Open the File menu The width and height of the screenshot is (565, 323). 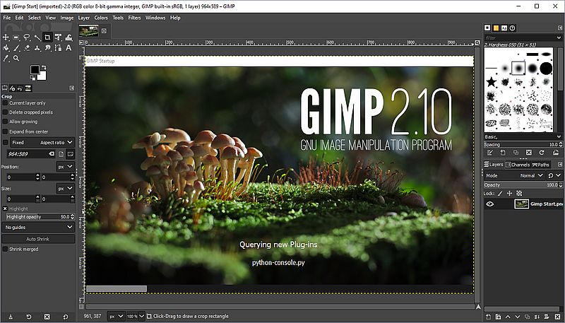click(x=7, y=18)
